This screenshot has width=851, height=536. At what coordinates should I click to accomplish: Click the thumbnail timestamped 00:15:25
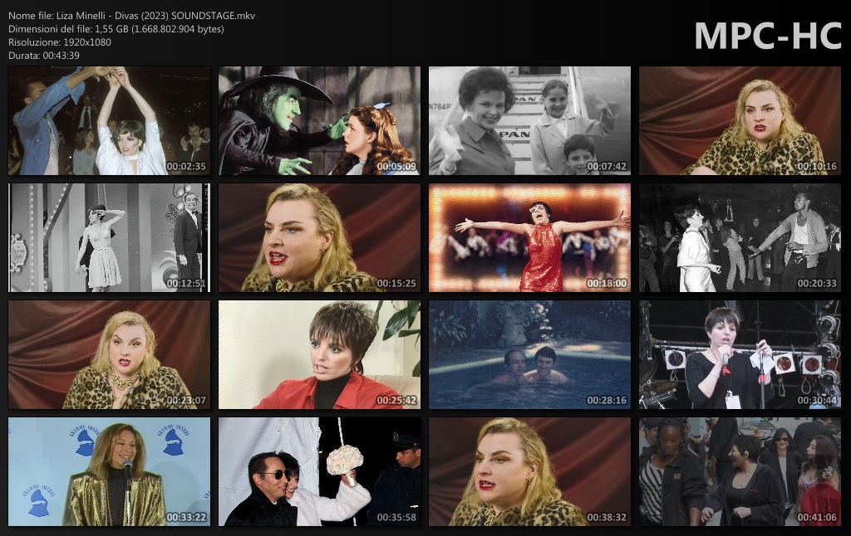point(319,238)
